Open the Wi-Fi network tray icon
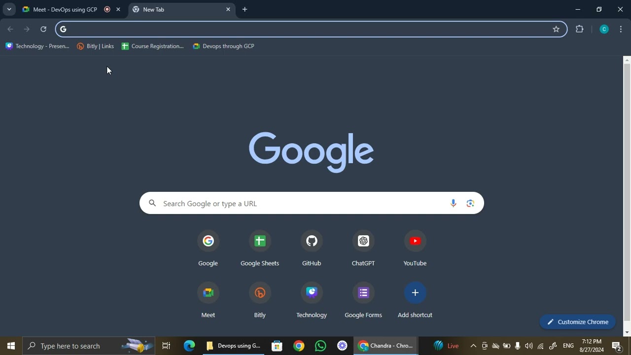The height and width of the screenshot is (355, 631). tap(540, 346)
